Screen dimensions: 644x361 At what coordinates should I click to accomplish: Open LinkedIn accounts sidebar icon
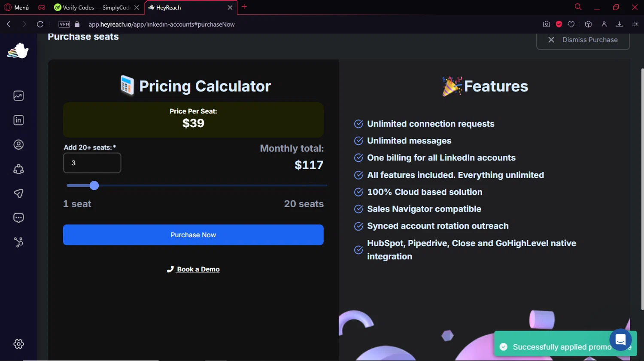pyautogui.click(x=18, y=120)
